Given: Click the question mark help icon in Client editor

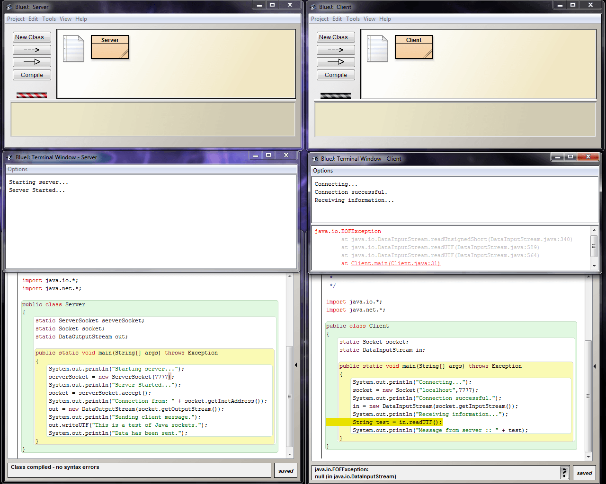Looking at the screenshot, I should pyautogui.click(x=564, y=473).
